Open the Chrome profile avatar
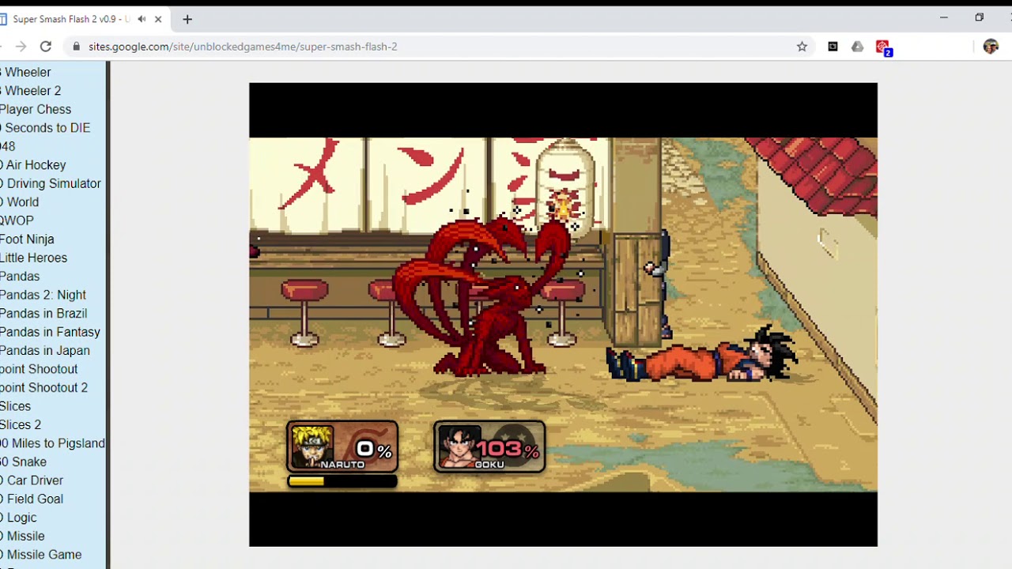The height and width of the screenshot is (569, 1012). tap(991, 47)
